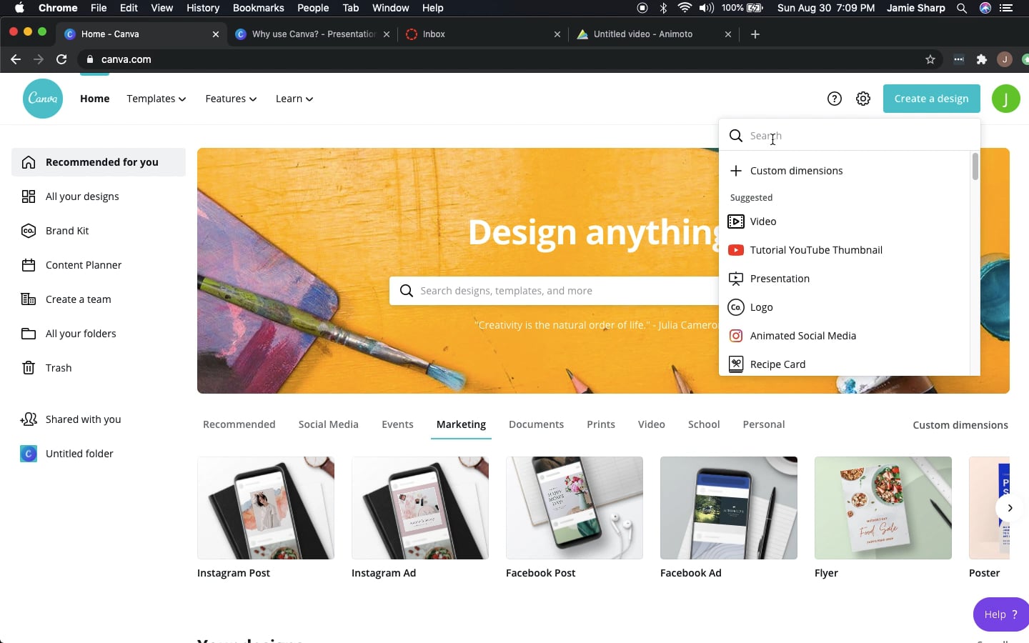The image size is (1029, 643).
Task: Click the Home link in the header
Action: (x=95, y=99)
